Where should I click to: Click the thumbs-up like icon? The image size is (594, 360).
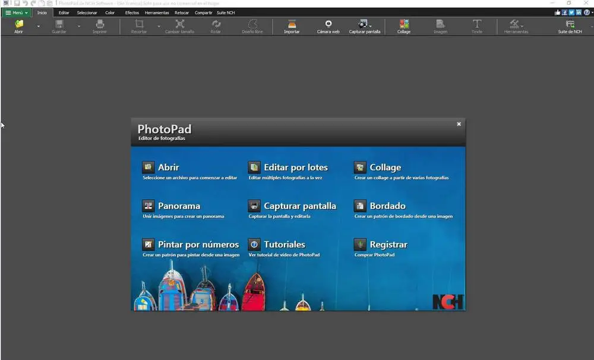(557, 12)
